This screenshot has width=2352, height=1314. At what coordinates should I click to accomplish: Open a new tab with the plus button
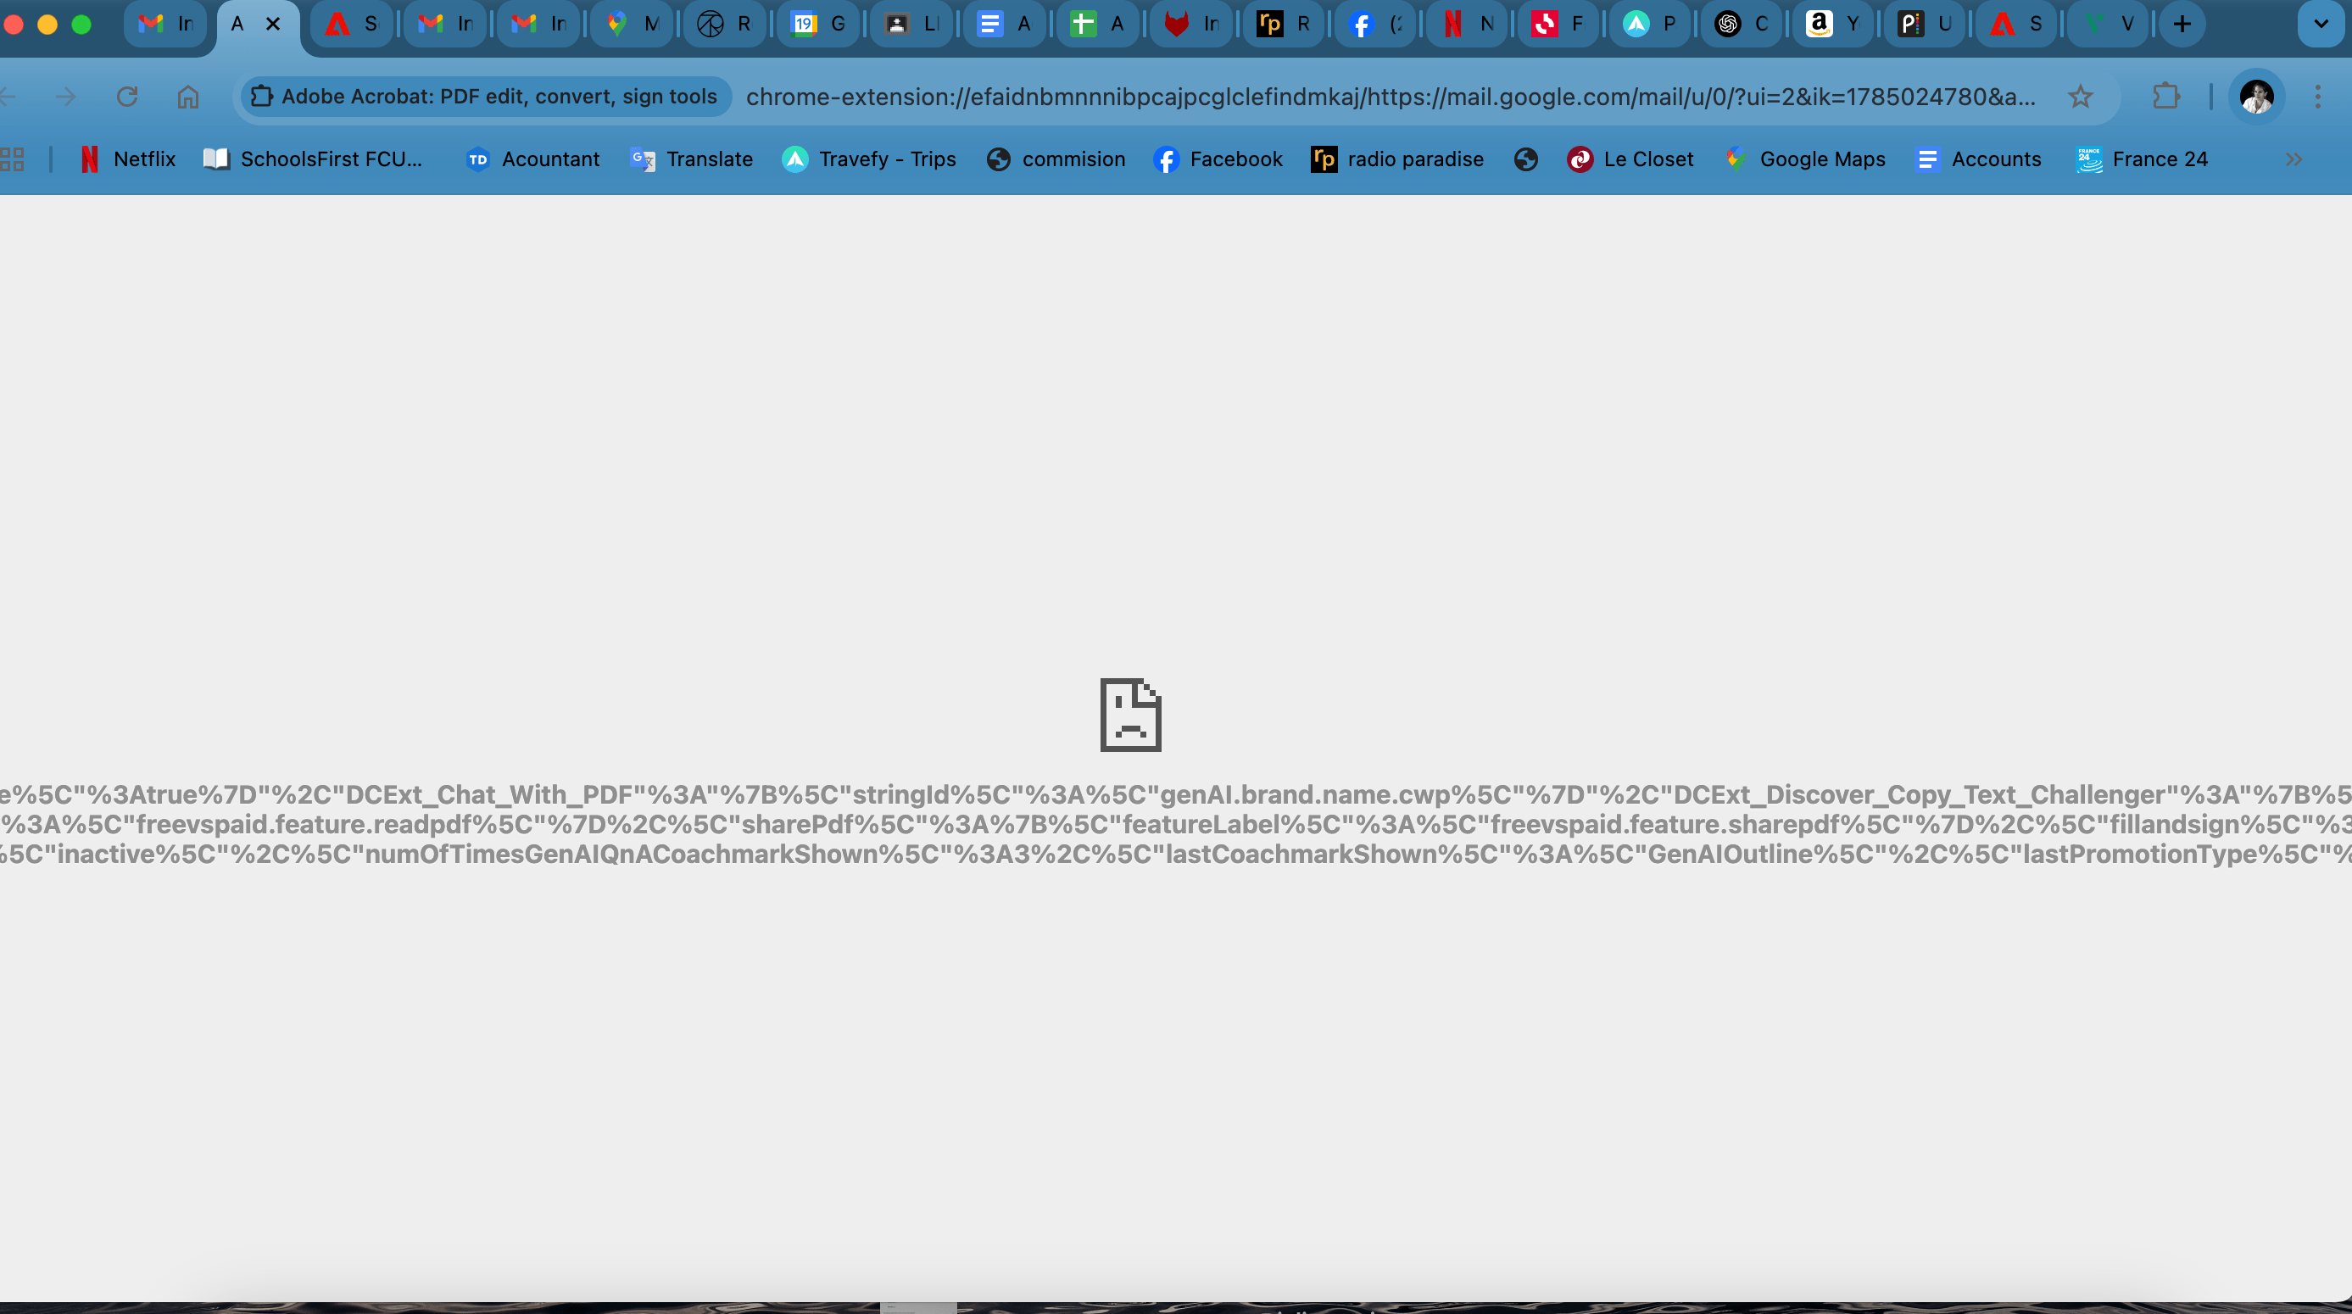pyautogui.click(x=2182, y=25)
